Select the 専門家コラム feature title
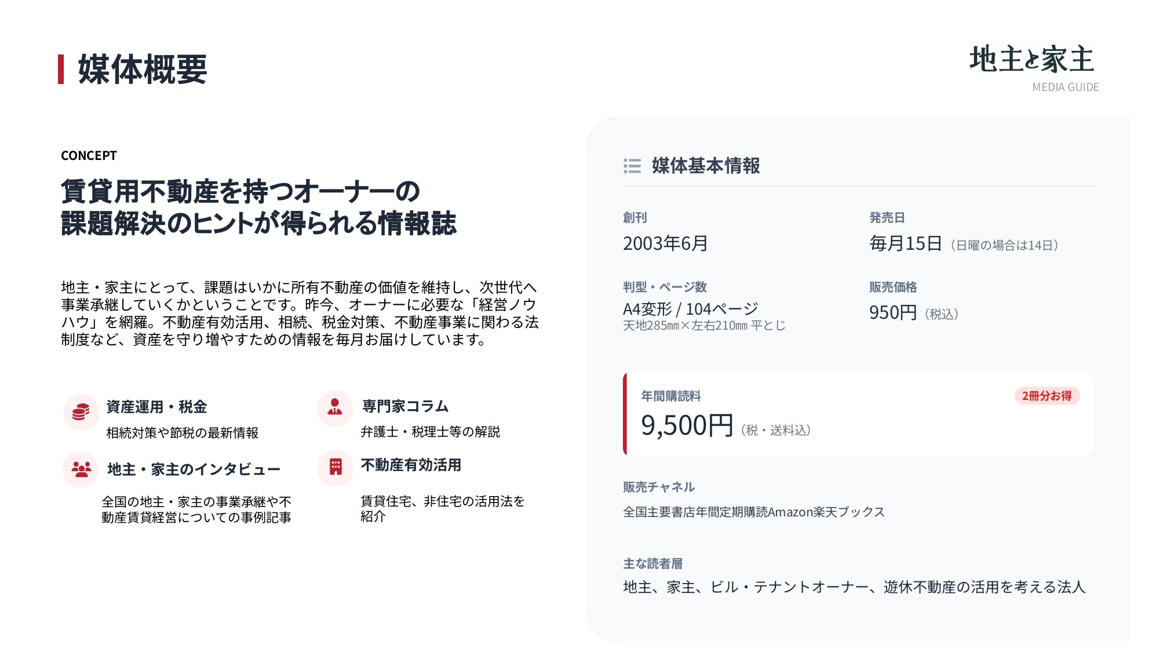1159x652 pixels. 405,406
